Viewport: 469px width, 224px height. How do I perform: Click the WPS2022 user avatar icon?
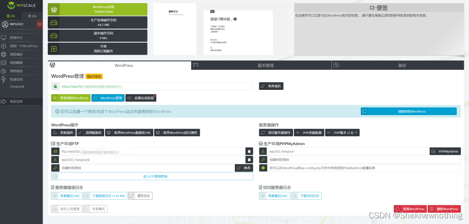[x=5, y=24]
